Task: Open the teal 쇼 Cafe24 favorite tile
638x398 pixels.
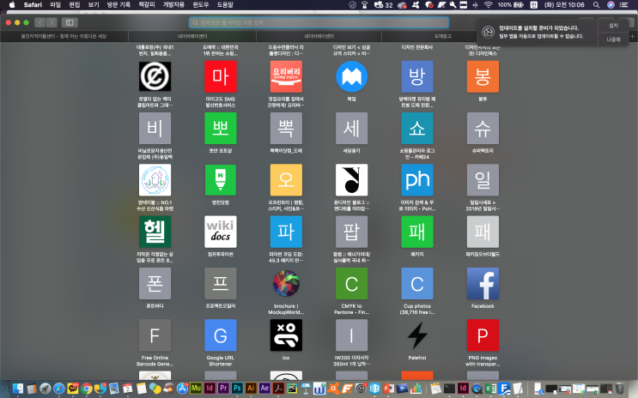Action: (x=417, y=128)
